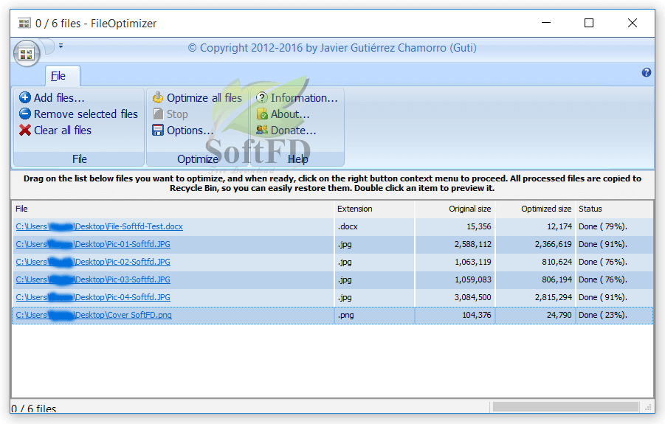Screen dimensions: 665x424
Task: Click the FileOptimizer title bar app icon
Action: [x=24, y=23]
